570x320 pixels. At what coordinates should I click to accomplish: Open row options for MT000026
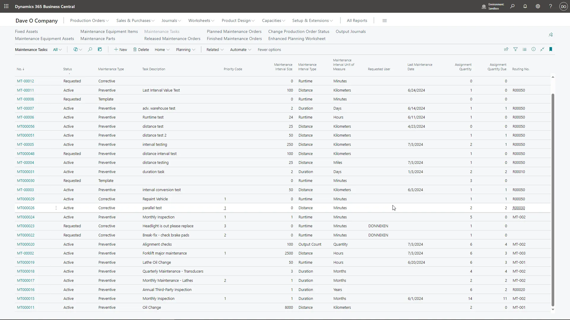56,208
